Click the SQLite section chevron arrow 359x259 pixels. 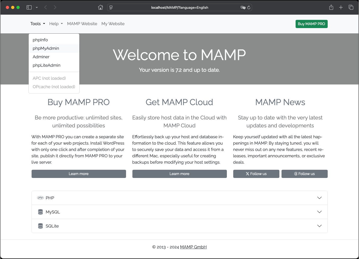pyautogui.click(x=319, y=226)
